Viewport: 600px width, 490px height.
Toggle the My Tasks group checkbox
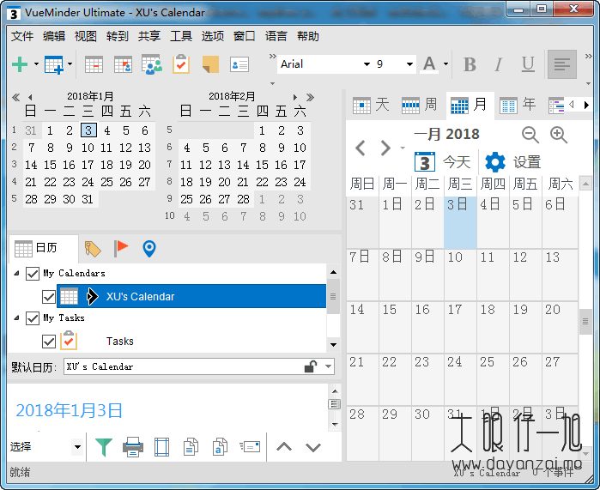pyautogui.click(x=33, y=318)
